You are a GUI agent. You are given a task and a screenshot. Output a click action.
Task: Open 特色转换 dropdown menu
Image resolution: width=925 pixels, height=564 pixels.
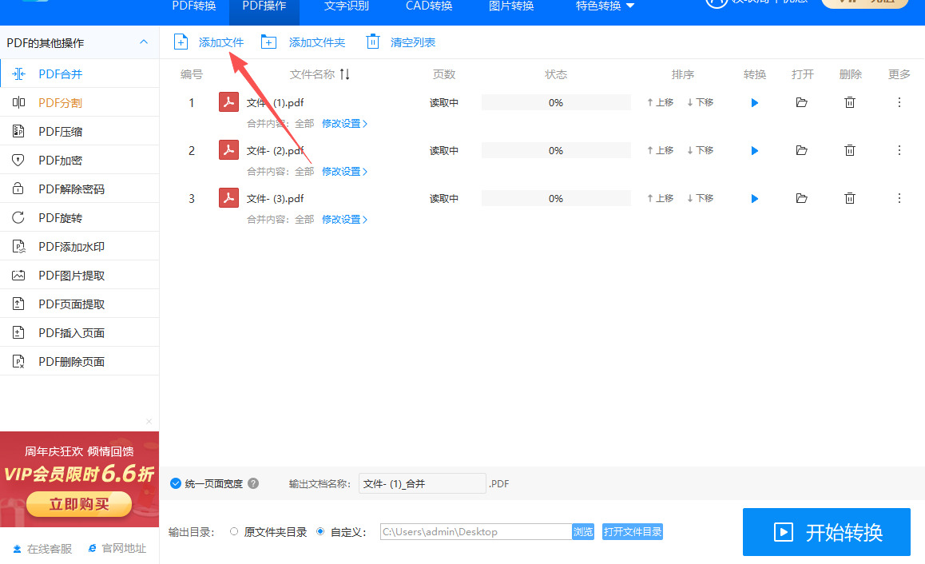coord(605,6)
